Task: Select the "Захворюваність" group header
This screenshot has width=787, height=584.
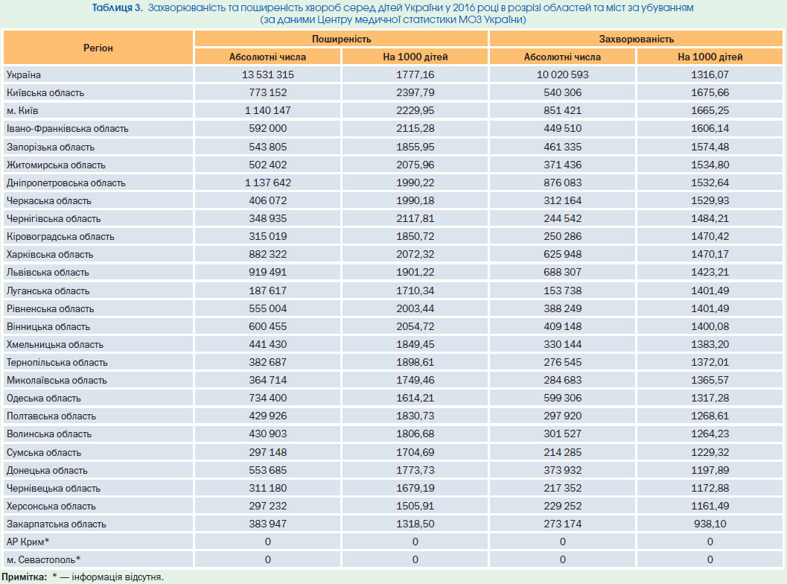Action: pos(637,39)
